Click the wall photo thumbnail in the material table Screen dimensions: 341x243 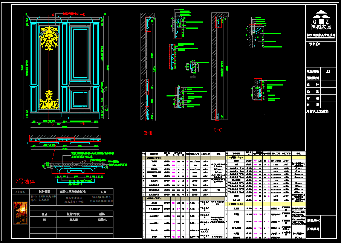pyautogui.click(x=20, y=212)
